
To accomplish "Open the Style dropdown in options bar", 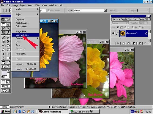I will 105,10.
